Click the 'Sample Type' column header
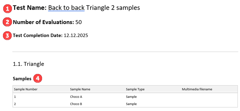 tap(135, 89)
